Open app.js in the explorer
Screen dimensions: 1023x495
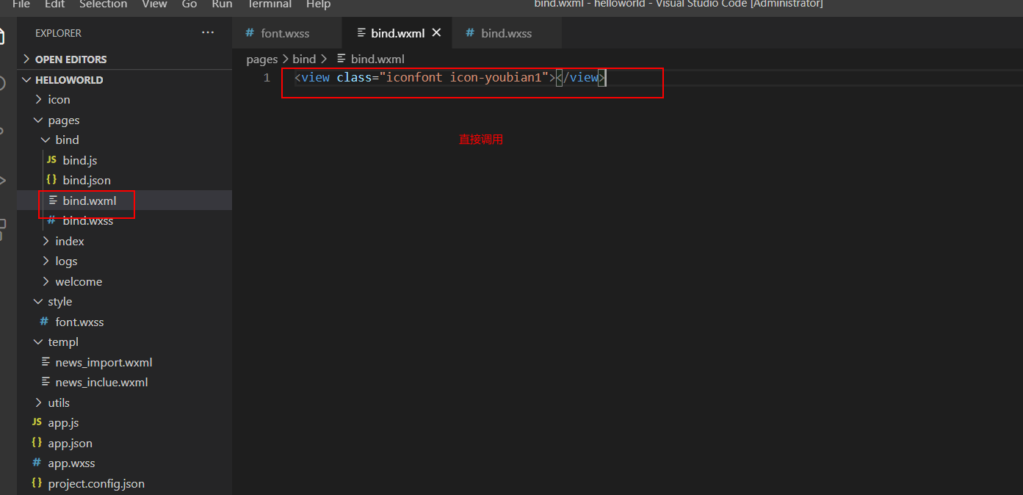tap(63, 423)
